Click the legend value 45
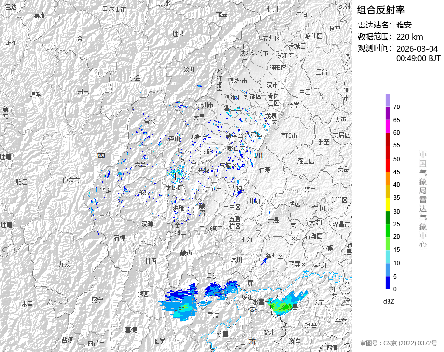The height and width of the screenshot is (352, 444). pyautogui.click(x=396, y=172)
